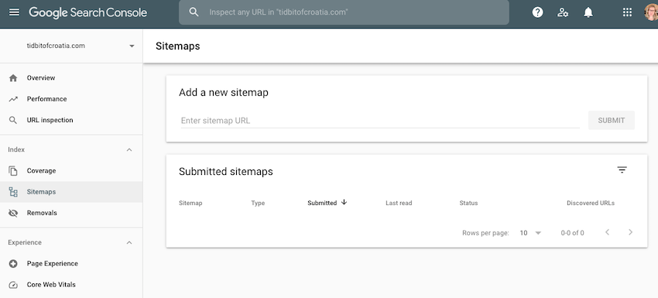Screen dimensions: 658x298
Task: Click the Page Experience plus-circle icon
Action: tap(13, 264)
